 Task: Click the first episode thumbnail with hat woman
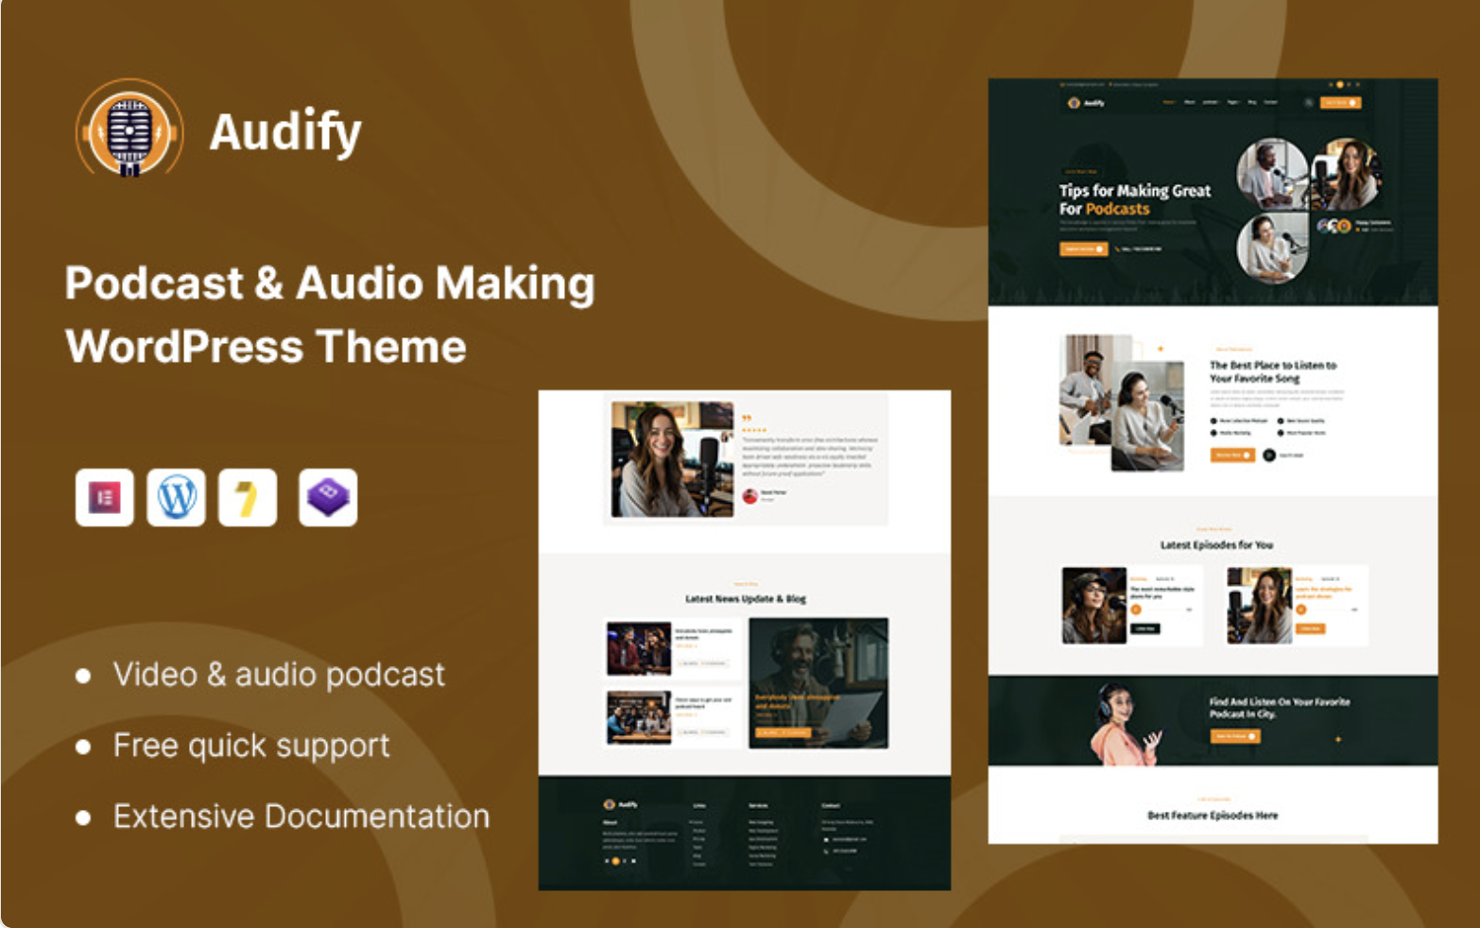pos(1094,606)
